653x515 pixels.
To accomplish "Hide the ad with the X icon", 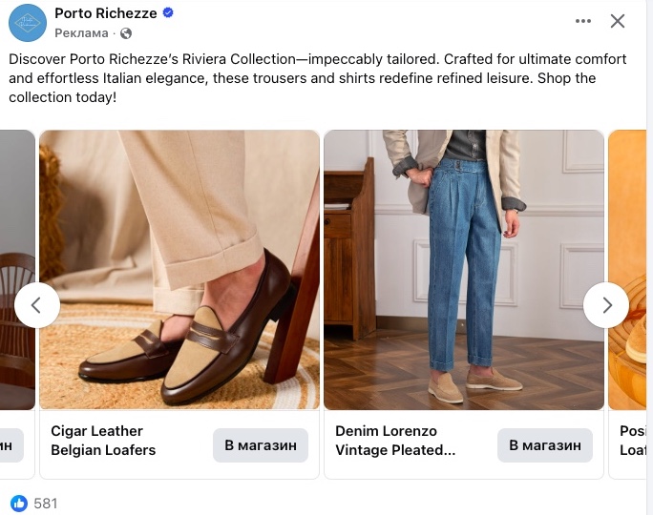I will point(618,21).
